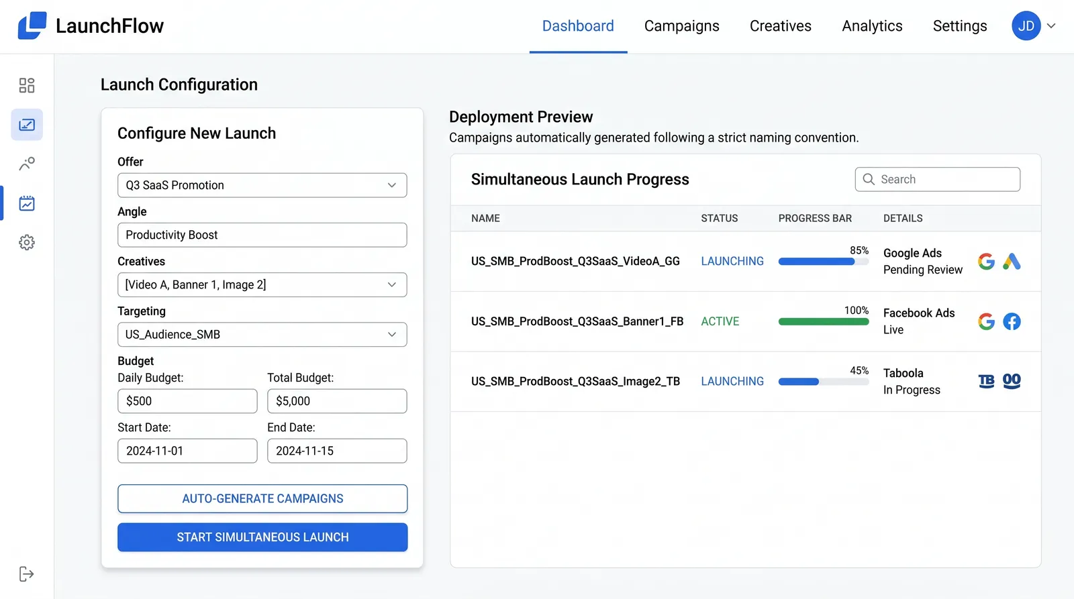Click the LaunchFlow logo icon
Viewport: 1074px width, 599px height.
32,25
